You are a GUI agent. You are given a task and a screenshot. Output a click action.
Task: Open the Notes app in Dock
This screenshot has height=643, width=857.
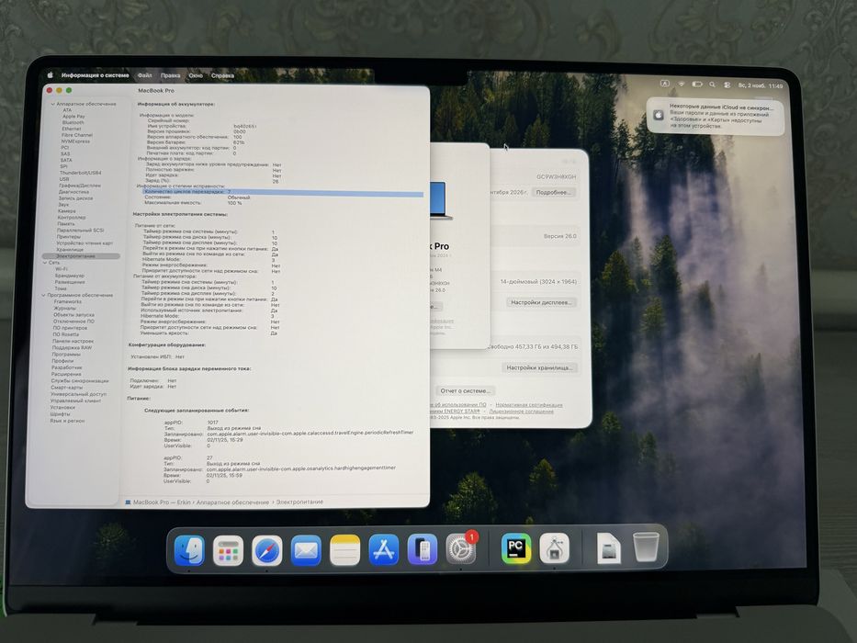pyautogui.click(x=344, y=550)
